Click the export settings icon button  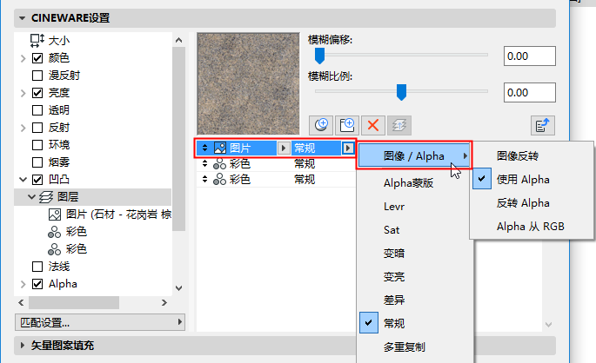coord(543,125)
